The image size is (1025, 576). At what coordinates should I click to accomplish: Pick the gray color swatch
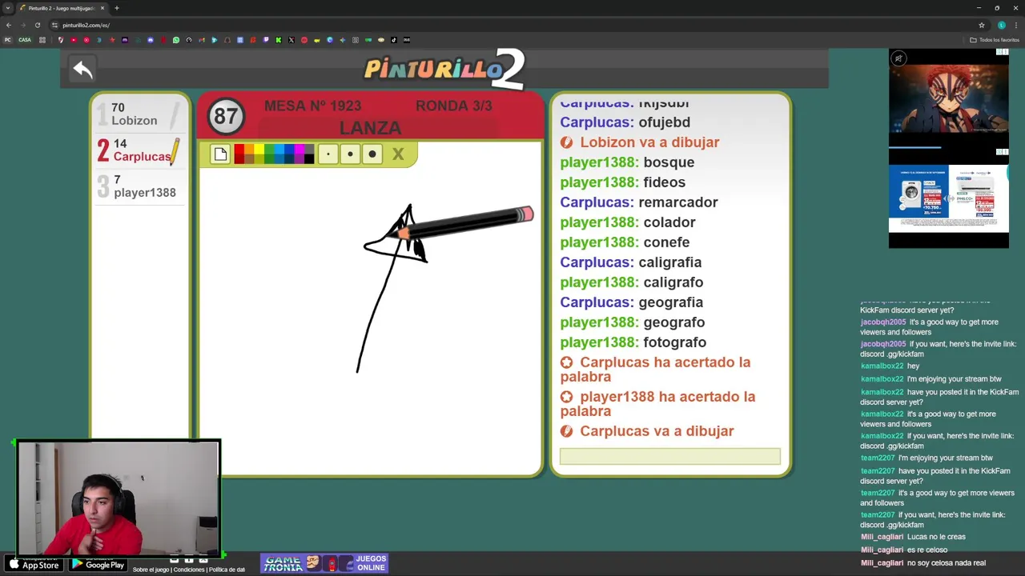(x=309, y=149)
